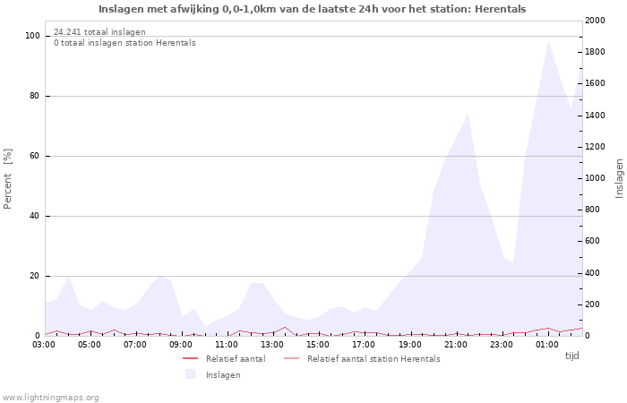Click the 20 percent axis value
Image resolution: width=627 pixels, height=403 pixels.
pos(34,276)
